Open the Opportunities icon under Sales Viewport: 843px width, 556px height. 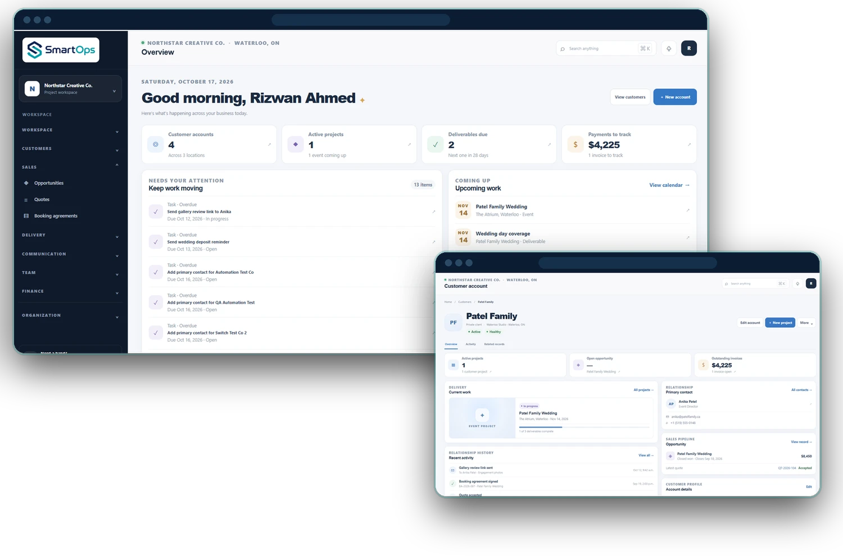[x=26, y=183]
